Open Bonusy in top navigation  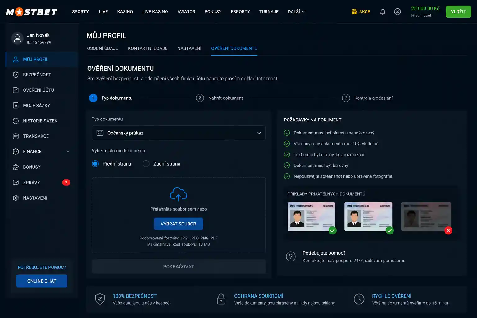tap(213, 12)
